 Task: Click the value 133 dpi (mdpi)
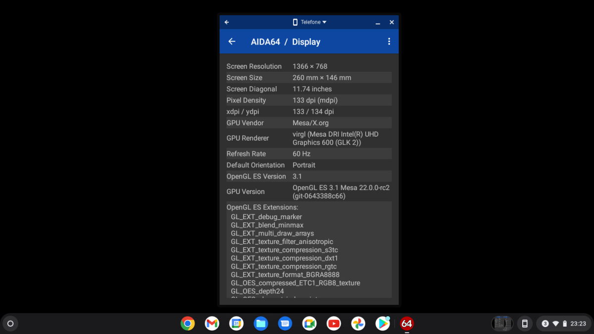[315, 100]
